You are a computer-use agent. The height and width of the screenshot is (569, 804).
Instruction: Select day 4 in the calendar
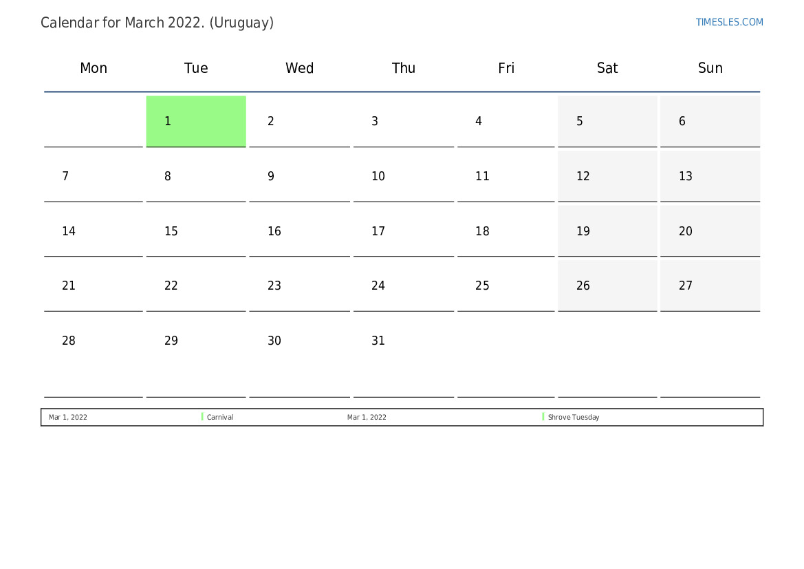[x=506, y=121]
